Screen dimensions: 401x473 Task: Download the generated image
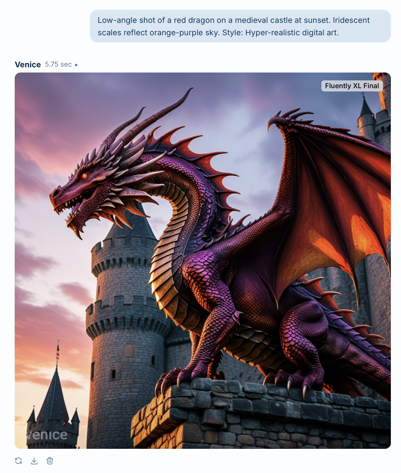[x=34, y=461]
